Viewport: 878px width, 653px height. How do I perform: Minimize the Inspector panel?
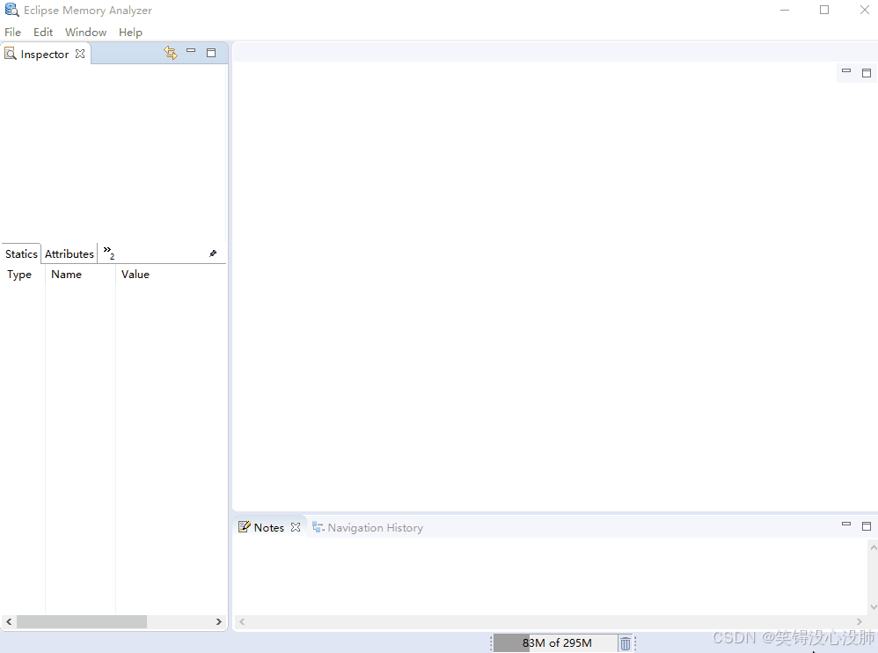[191, 51]
